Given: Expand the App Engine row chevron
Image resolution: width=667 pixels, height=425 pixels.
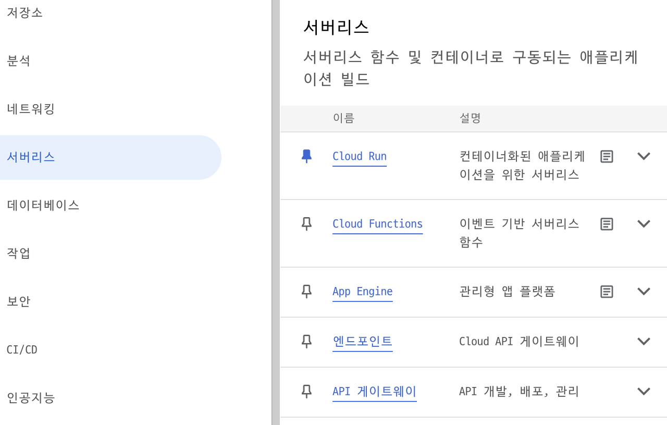Looking at the screenshot, I should click(644, 292).
